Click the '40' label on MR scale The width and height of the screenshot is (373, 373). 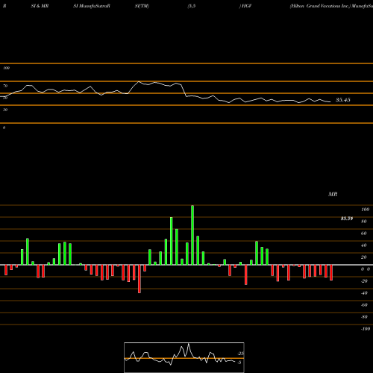(364, 245)
